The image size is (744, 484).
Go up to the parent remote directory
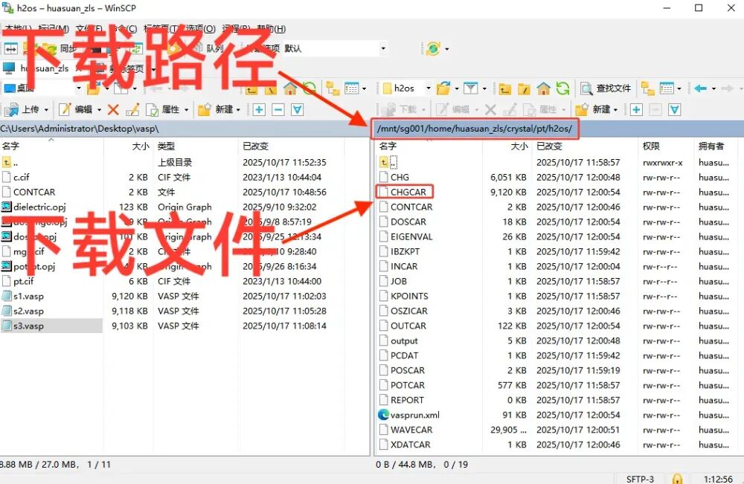click(504, 89)
